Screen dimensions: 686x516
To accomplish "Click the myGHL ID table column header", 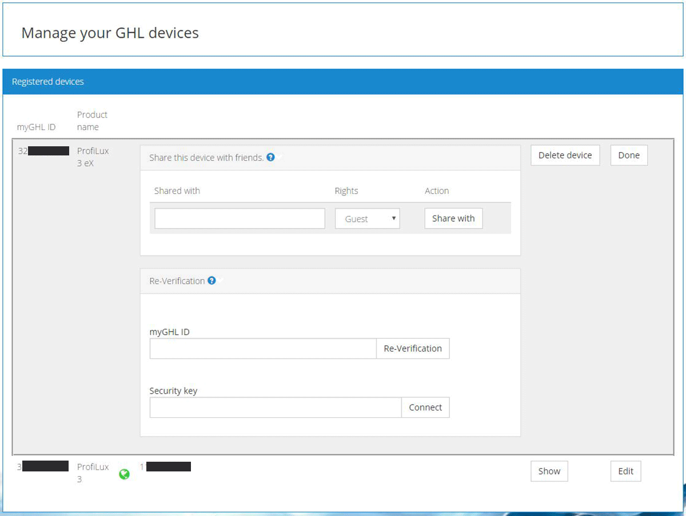I will (37, 127).
